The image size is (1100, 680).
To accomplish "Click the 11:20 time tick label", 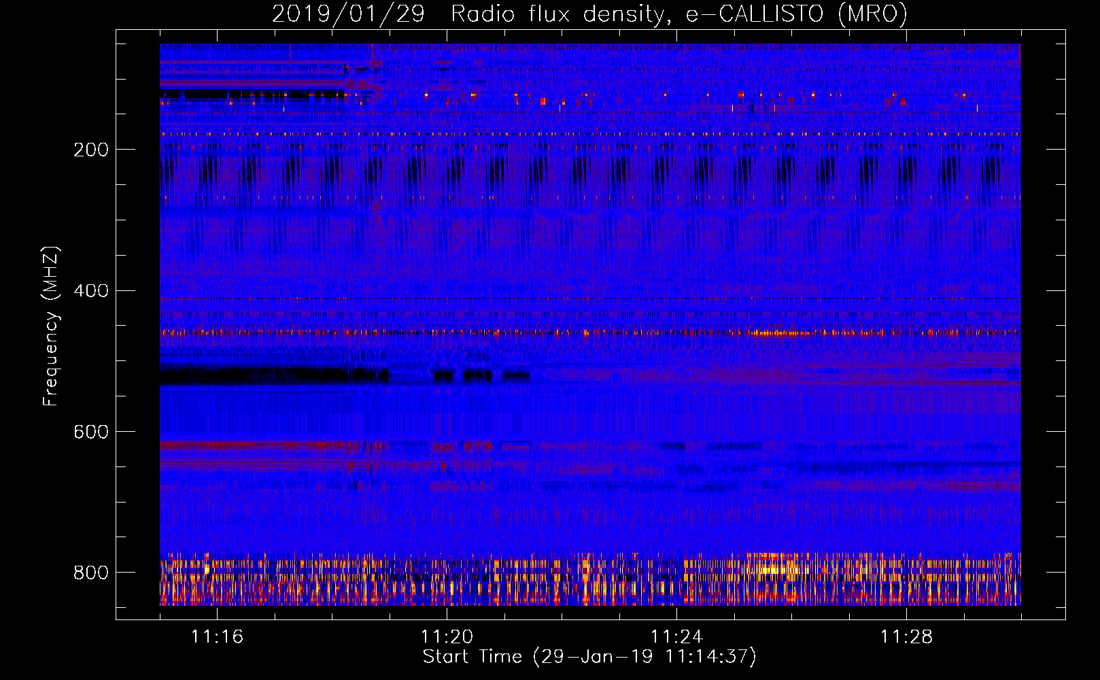I will tap(447, 636).
